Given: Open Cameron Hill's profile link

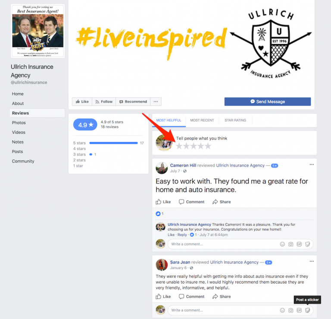Looking at the screenshot, I should click(x=183, y=165).
